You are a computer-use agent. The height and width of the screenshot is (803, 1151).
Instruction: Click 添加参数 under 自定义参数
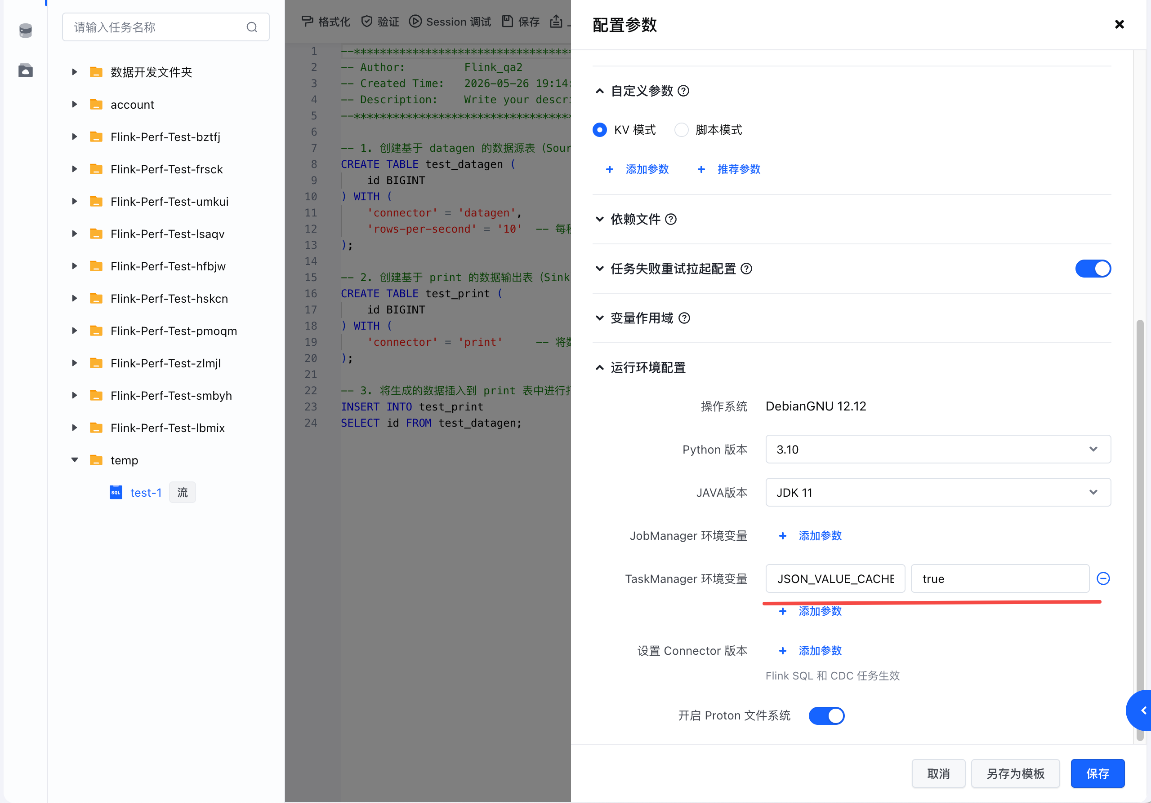point(637,170)
